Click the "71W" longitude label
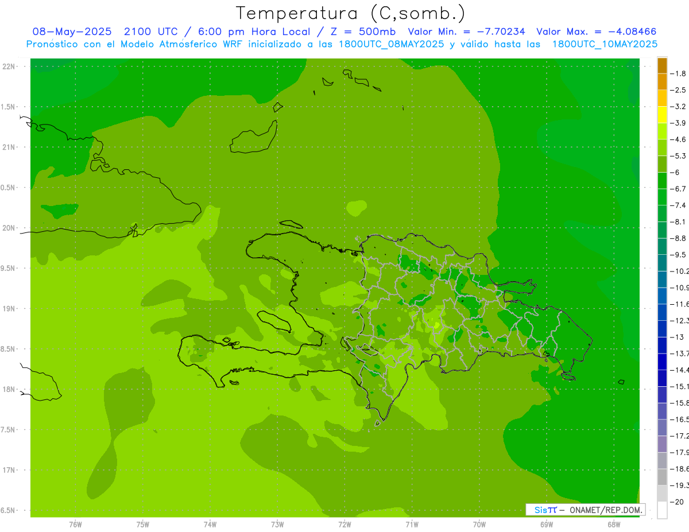 coord(412,524)
